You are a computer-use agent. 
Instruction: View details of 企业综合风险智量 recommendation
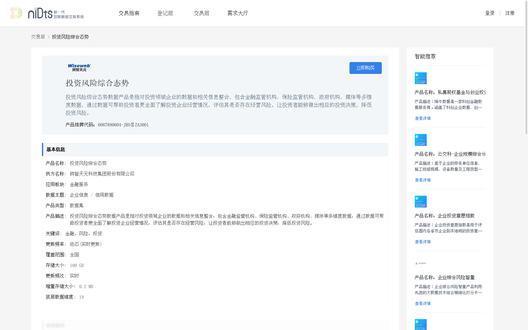coord(423,304)
